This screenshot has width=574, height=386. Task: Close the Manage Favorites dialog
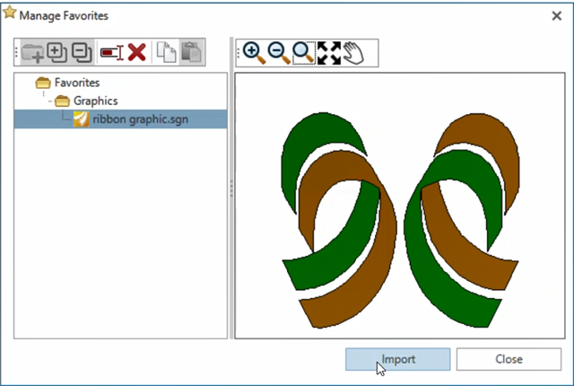coord(557,16)
